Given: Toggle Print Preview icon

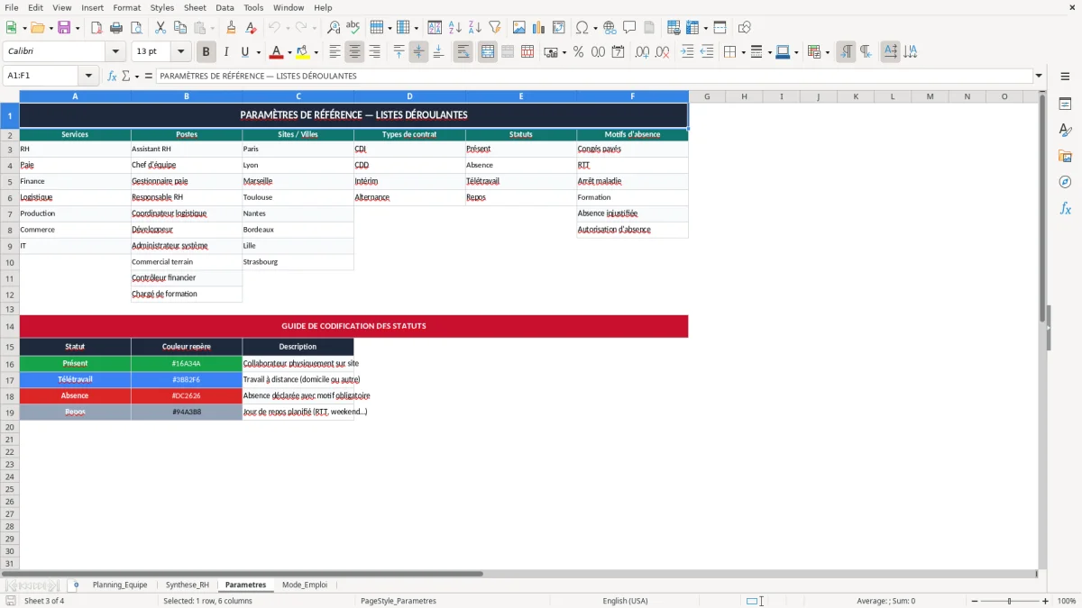Looking at the screenshot, I should (x=136, y=28).
